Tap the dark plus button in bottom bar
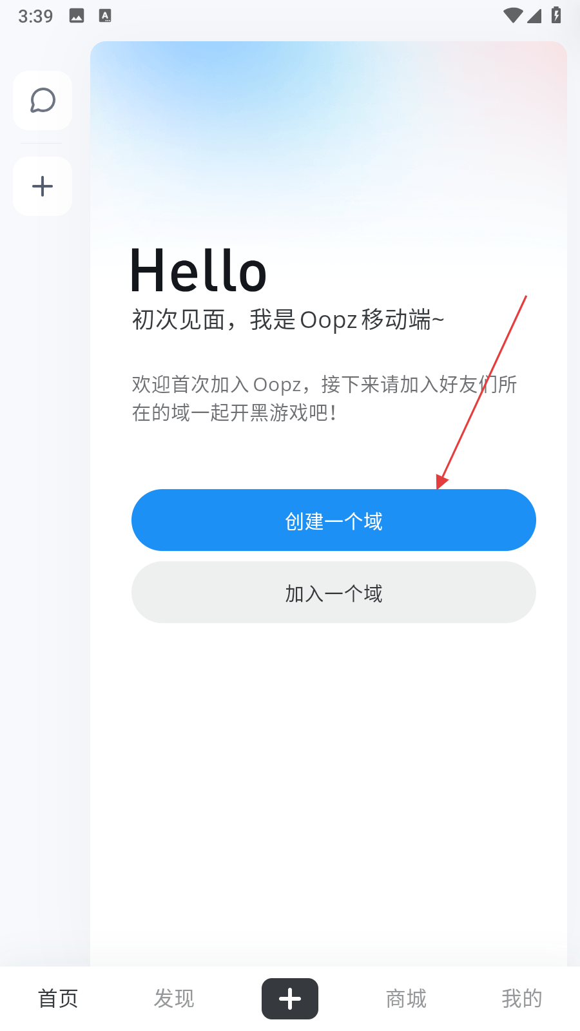Screen dimensions: 580x1031 (290, 999)
